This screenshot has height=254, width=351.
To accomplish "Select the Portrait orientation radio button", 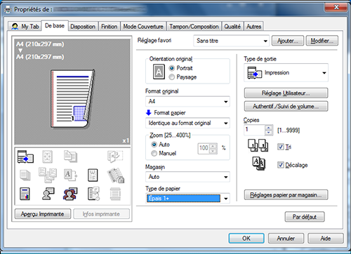I will point(172,68).
